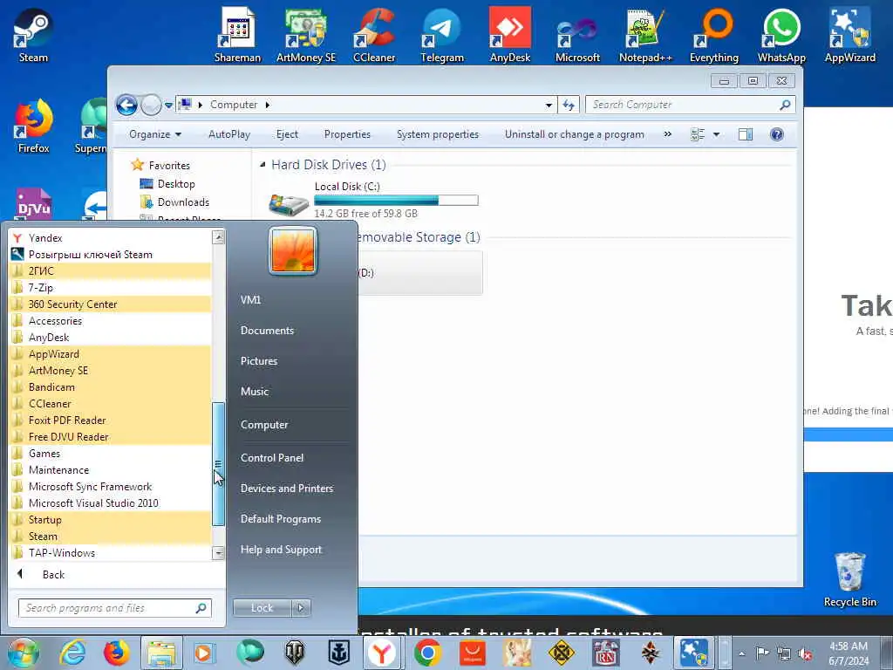Open the change view dropdown arrow

[x=717, y=134]
